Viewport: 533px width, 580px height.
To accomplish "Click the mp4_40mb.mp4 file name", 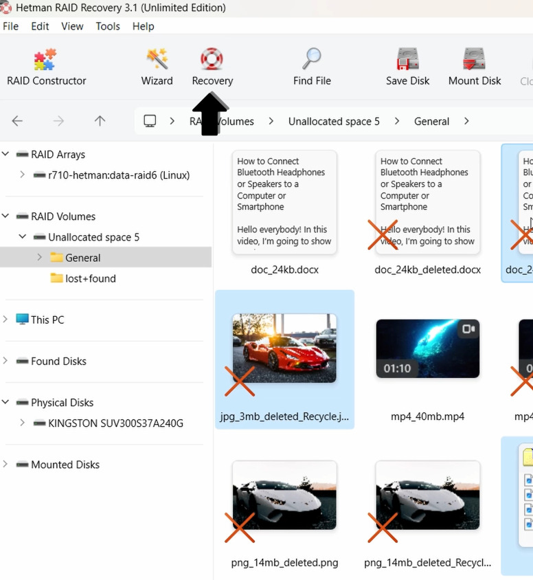I will pyautogui.click(x=428, y=416).
